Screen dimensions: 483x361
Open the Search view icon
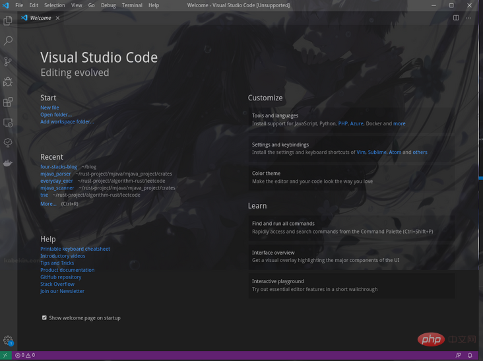click(x=8, y=41)
